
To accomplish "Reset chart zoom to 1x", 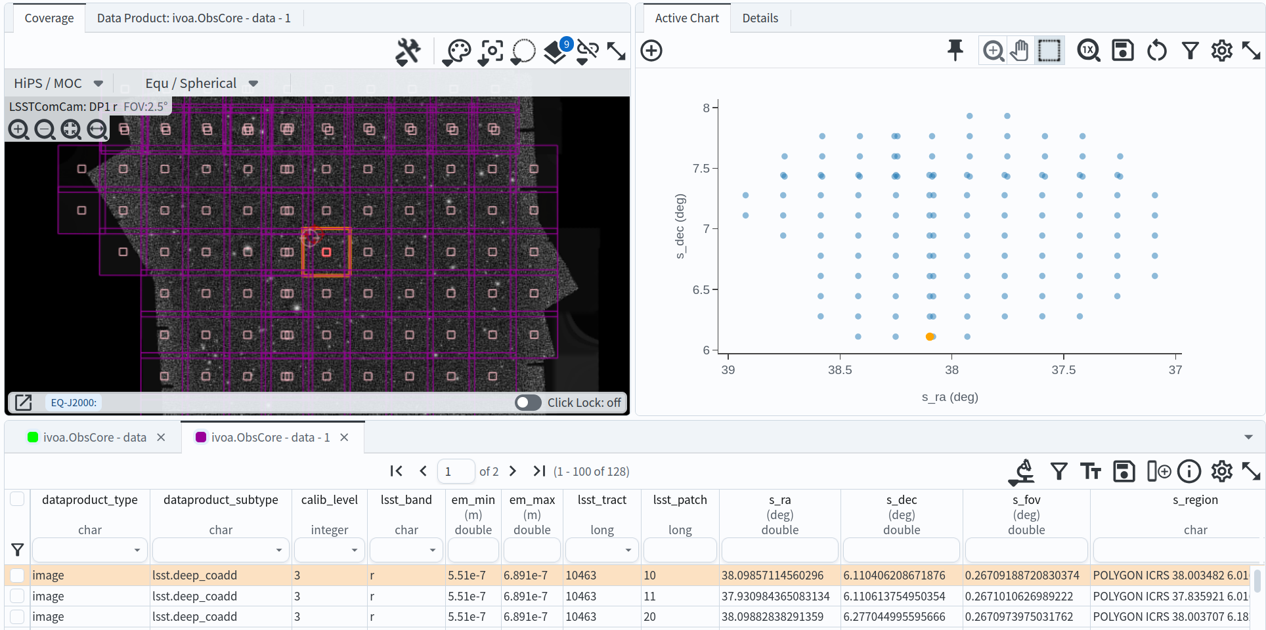I will [1088, 51].
